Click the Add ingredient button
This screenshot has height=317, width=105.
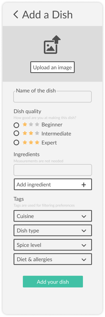pos(53,184)
